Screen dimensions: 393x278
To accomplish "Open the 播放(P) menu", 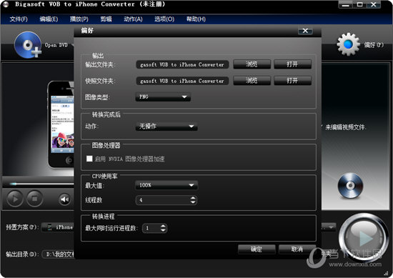I will pyautogui.click(x=79, y=19).
